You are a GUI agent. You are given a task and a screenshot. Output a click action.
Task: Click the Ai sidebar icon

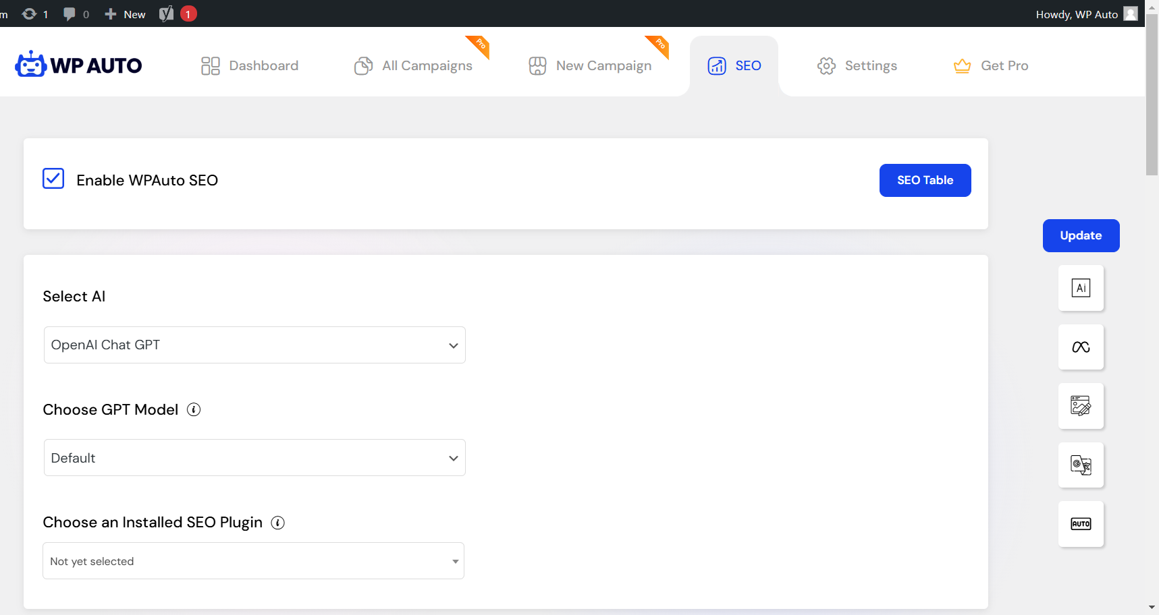(1081, 288)
